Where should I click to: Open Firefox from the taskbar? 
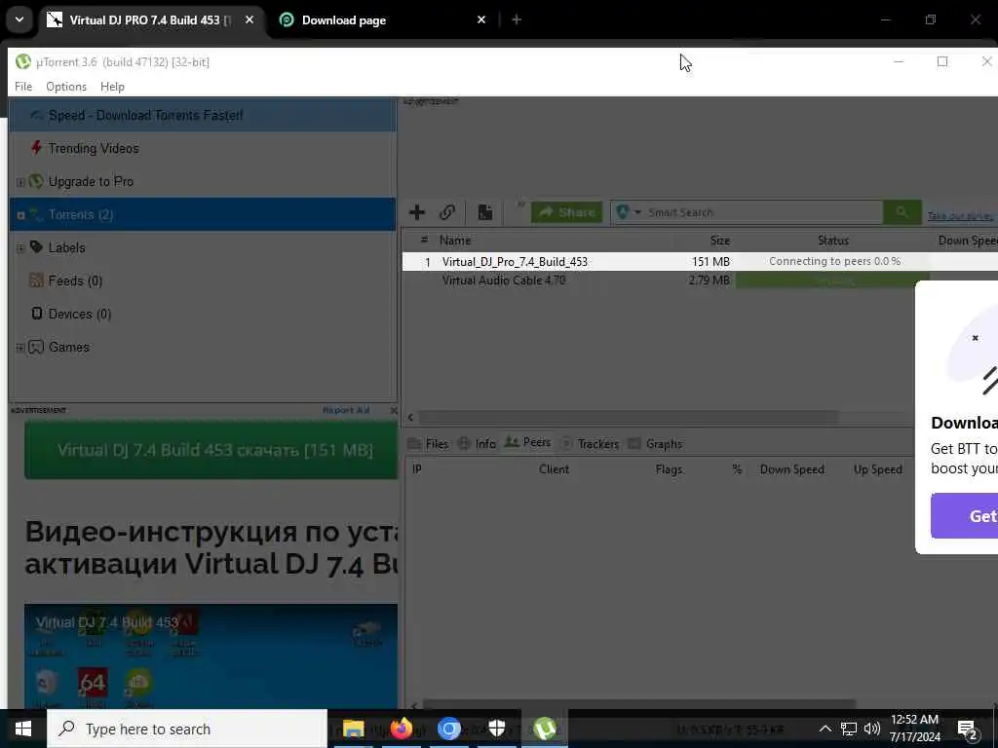coord(401,729)
